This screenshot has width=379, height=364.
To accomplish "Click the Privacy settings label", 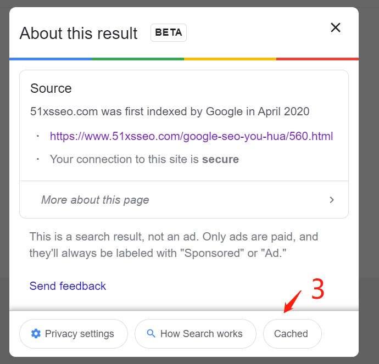I will [80, 334].
